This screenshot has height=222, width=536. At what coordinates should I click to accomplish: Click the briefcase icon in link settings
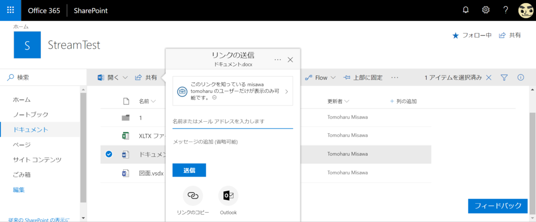[x=182, y=91]
